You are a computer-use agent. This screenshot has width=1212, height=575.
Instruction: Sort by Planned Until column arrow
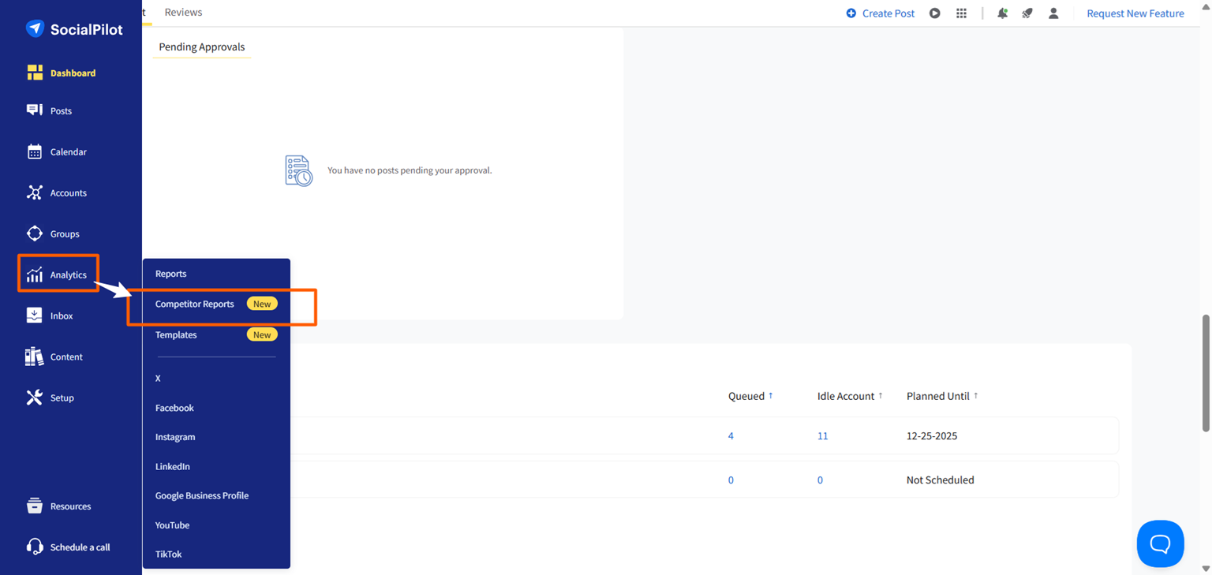[976, 396]
